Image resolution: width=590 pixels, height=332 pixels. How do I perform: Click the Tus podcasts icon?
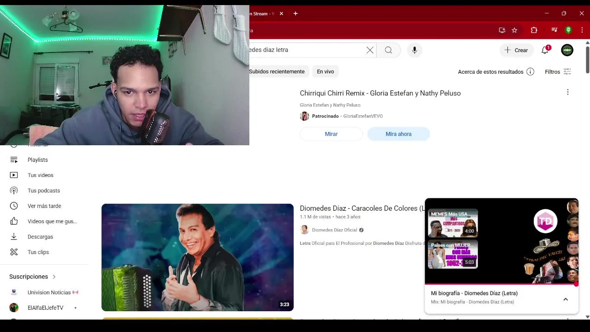click(14, 190)
